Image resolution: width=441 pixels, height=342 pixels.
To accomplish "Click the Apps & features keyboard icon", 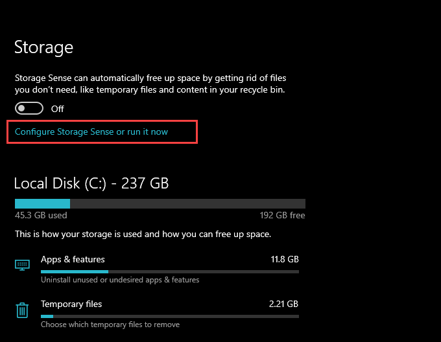I will click(x=22, y=264).
